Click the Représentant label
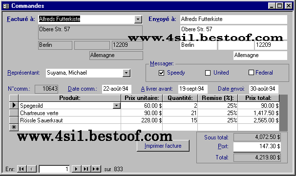Viewport: 296px width, 176px height. (23, 73)
